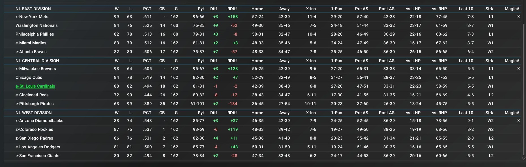This screenshot has width=526, height=167.
Task: Click the NL Central Division Home header
Action: point(257,61)
